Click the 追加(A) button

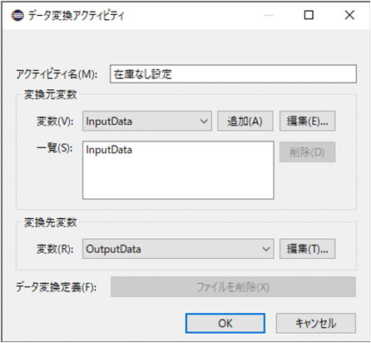245,122
